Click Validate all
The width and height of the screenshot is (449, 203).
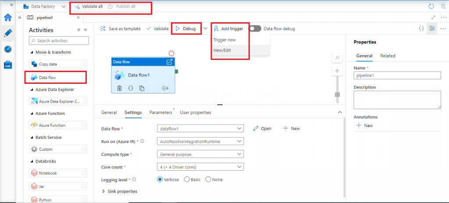pyautogui.click(x=89, y=6)
